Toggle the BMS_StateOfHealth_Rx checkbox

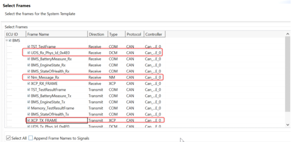29,71
